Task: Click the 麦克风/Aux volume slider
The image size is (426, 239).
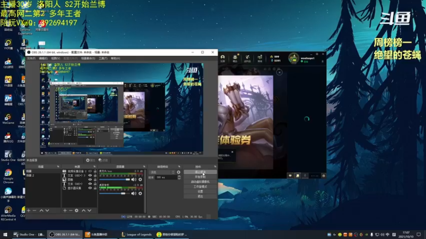Action: (114, 180)
